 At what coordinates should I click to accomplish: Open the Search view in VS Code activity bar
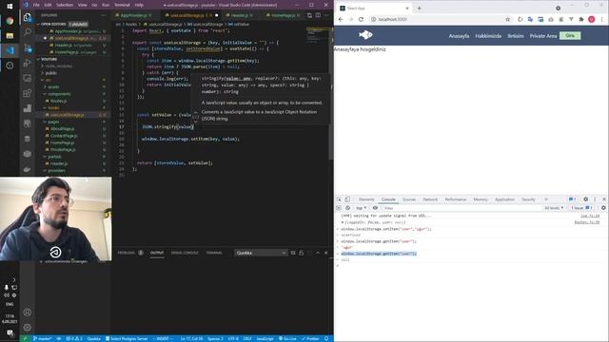28,32
